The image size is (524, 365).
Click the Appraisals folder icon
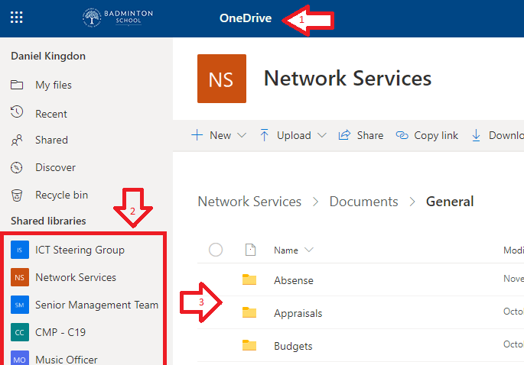(249, 312)
